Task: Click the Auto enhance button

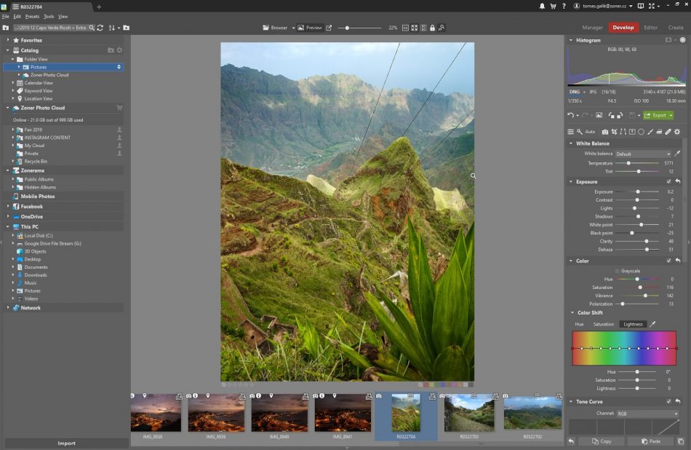Action: click(590, 132)
